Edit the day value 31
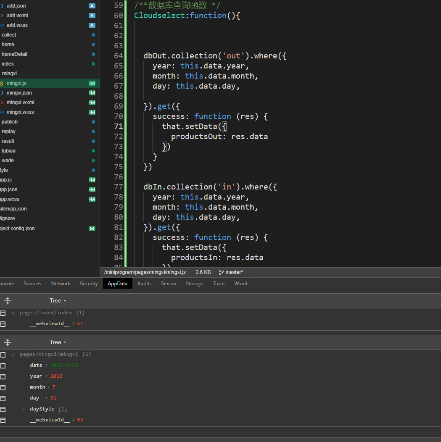Image resolution: width=441 pixels, height=442 pixels. 53,398
